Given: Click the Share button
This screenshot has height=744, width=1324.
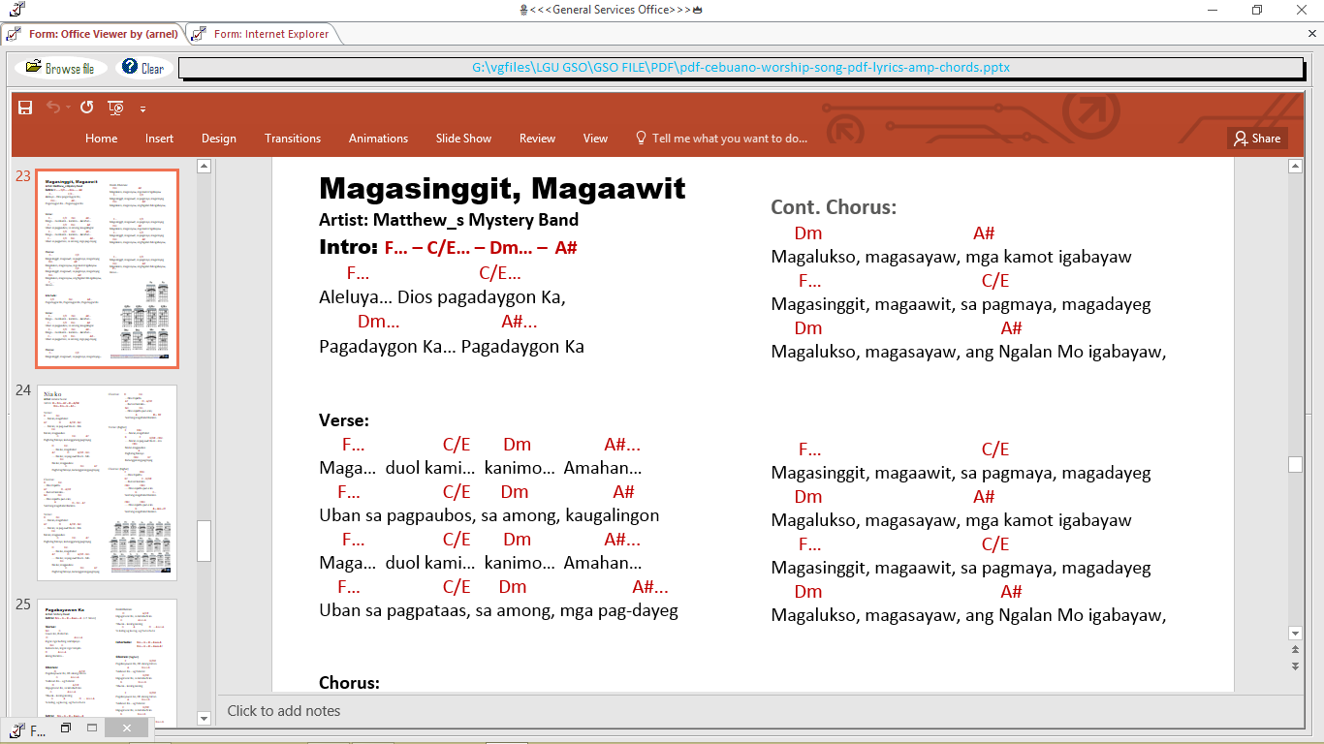Looking at the screenshot, I should click(x=1257, y=139).
